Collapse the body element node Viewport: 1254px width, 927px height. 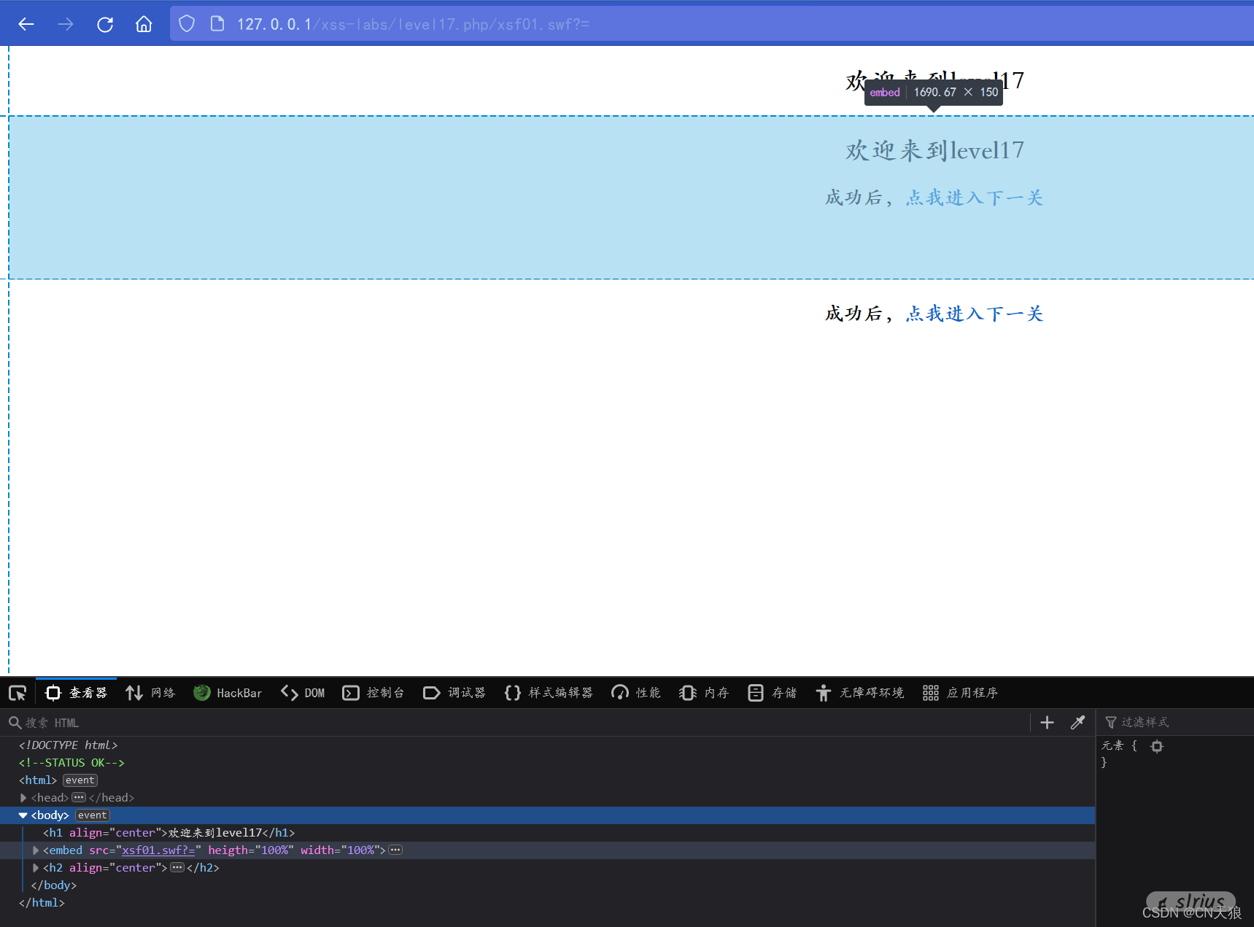[23, 815]
